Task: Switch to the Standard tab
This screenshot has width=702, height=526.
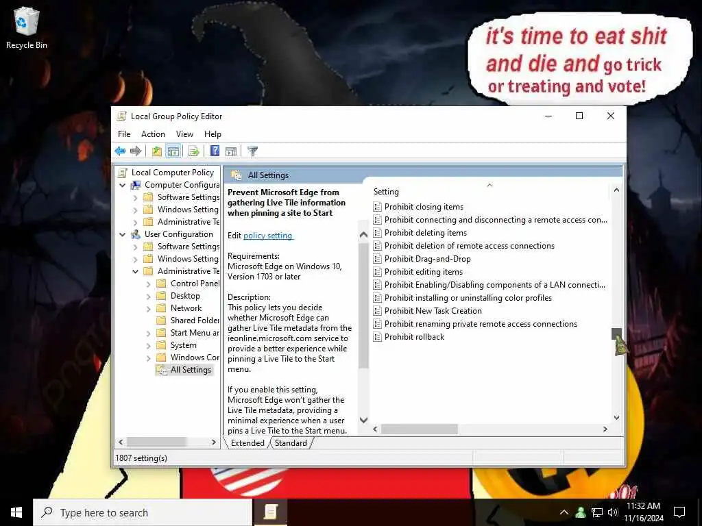Action: tap(291, 443)
